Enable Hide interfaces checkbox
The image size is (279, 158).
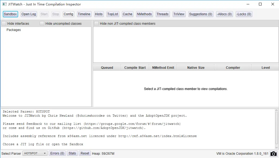(x=4, y=23)
